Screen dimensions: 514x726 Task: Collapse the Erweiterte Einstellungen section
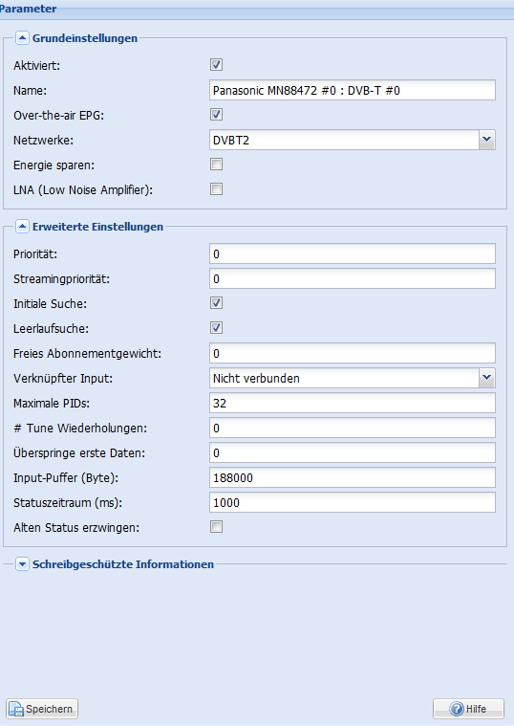pos(22,227)
